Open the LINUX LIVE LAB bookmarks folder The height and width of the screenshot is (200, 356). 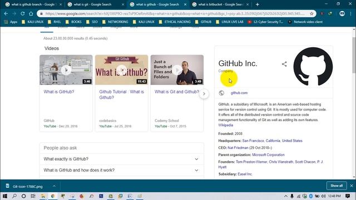click(230, 22)
